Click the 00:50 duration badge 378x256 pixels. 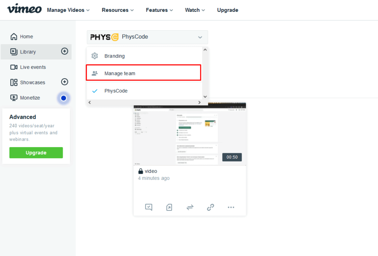tap(232, 157)
